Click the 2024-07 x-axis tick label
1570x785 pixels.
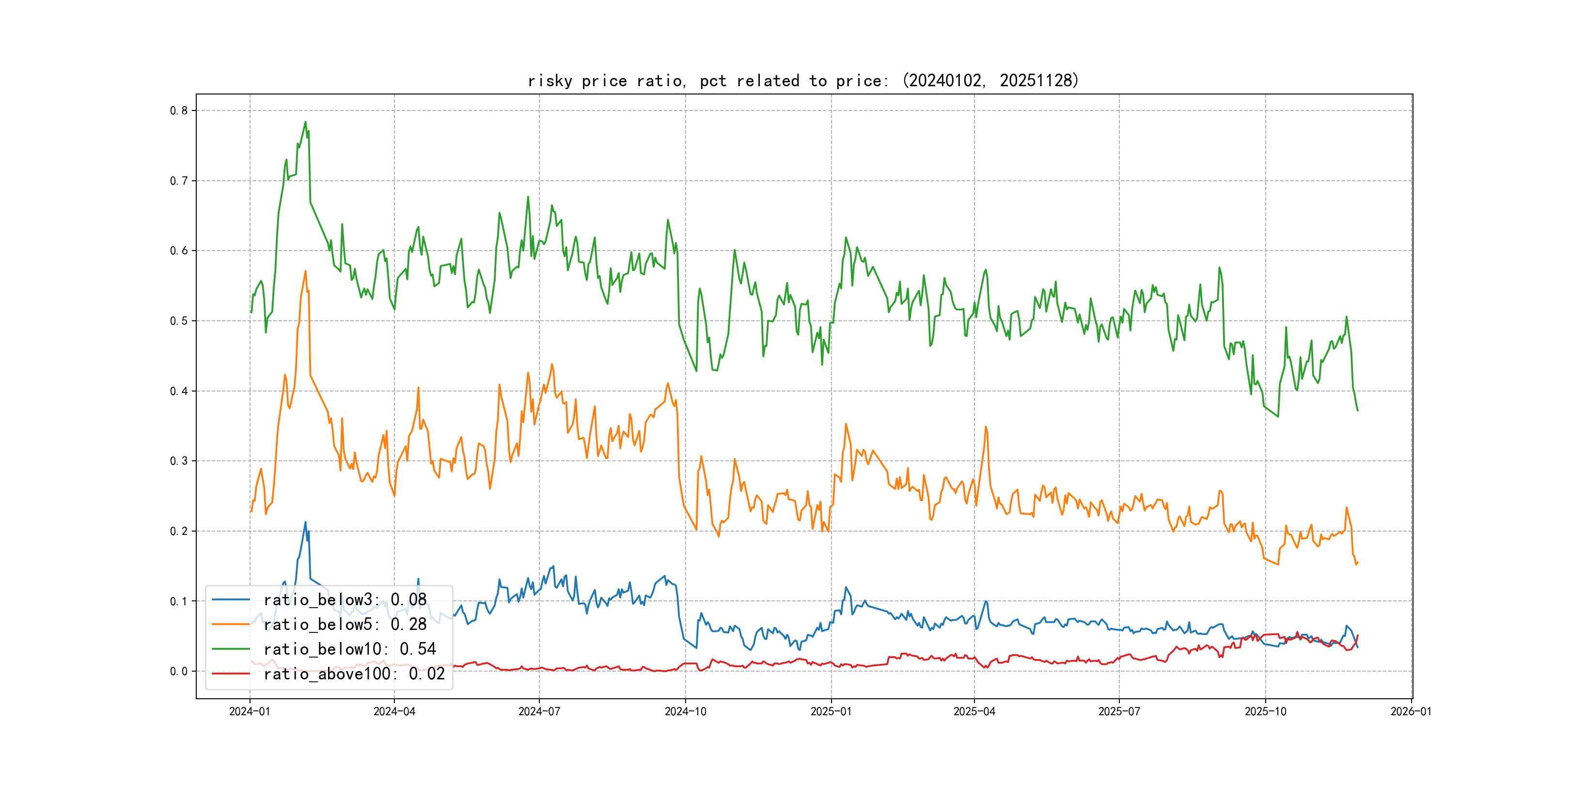point(539,711)
